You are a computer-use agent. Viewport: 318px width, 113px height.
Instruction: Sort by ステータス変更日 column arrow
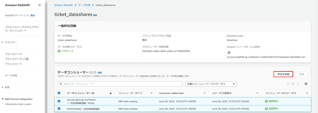[x=258, y=93]
